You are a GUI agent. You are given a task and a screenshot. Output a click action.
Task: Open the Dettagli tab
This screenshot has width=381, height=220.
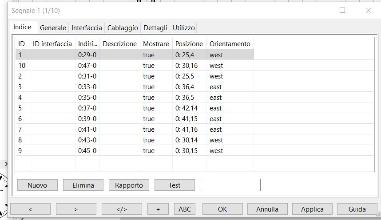[x=155, y=27]
